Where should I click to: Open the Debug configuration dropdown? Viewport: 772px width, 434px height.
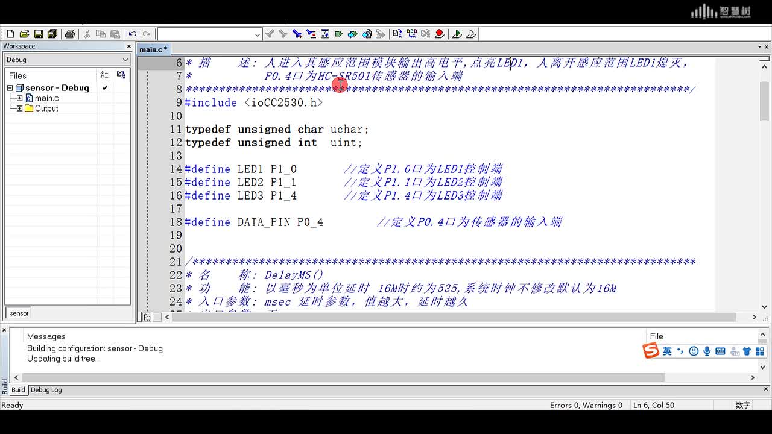click(66, 60)
